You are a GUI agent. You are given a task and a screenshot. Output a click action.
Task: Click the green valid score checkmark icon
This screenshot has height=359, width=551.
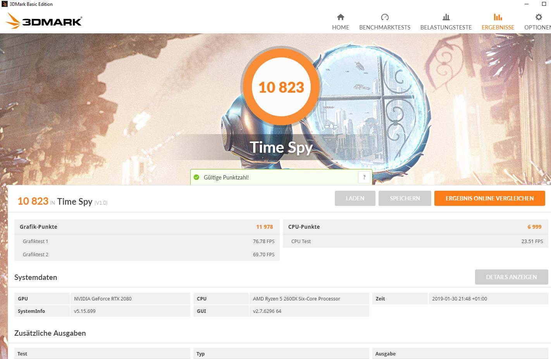[x=196, y=177]
